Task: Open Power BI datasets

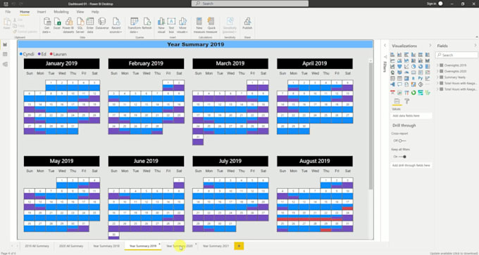Action: pyautogui.click(x=68, y=25)
